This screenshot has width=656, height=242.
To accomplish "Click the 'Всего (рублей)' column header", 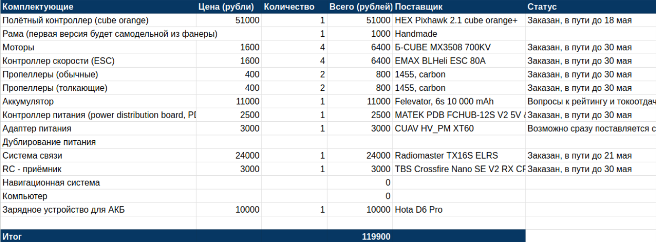I will (x=360, y=7).
